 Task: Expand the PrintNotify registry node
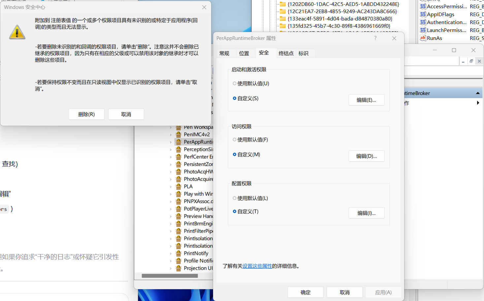point(171,253)
